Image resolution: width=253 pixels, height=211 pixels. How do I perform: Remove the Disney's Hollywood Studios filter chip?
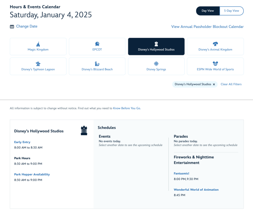[x=214, y=84]
